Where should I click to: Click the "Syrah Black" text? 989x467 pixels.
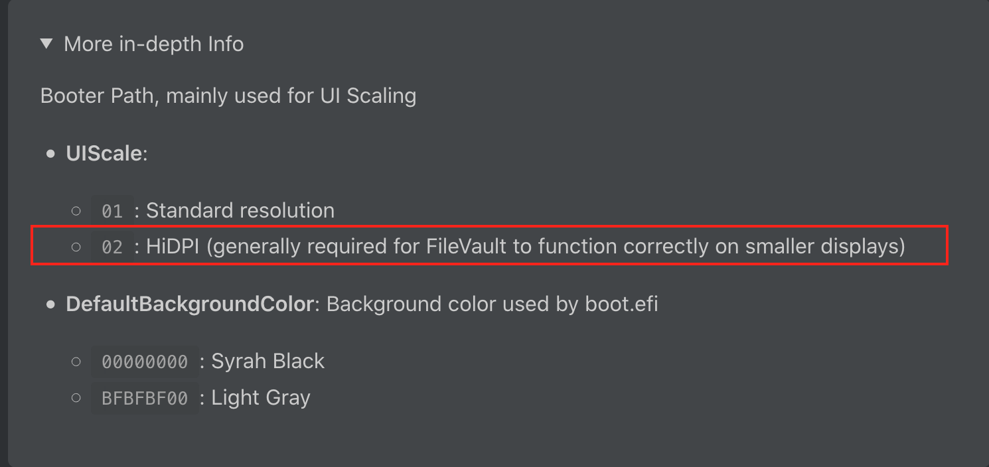(267, 362)
